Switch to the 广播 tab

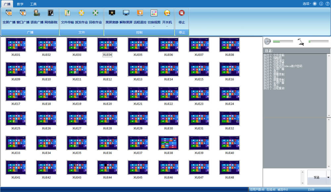pyautogui.click(x=7, y=4)
